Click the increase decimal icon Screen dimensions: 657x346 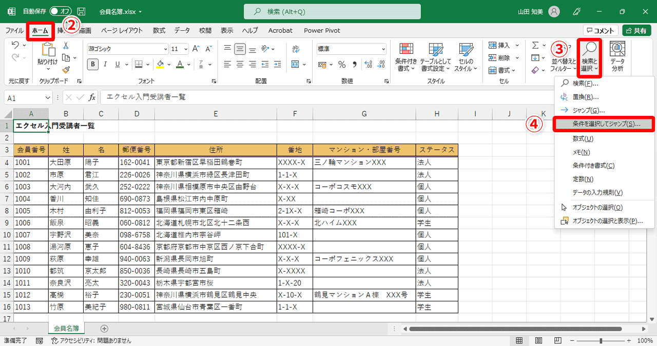[x=369, y=65]
